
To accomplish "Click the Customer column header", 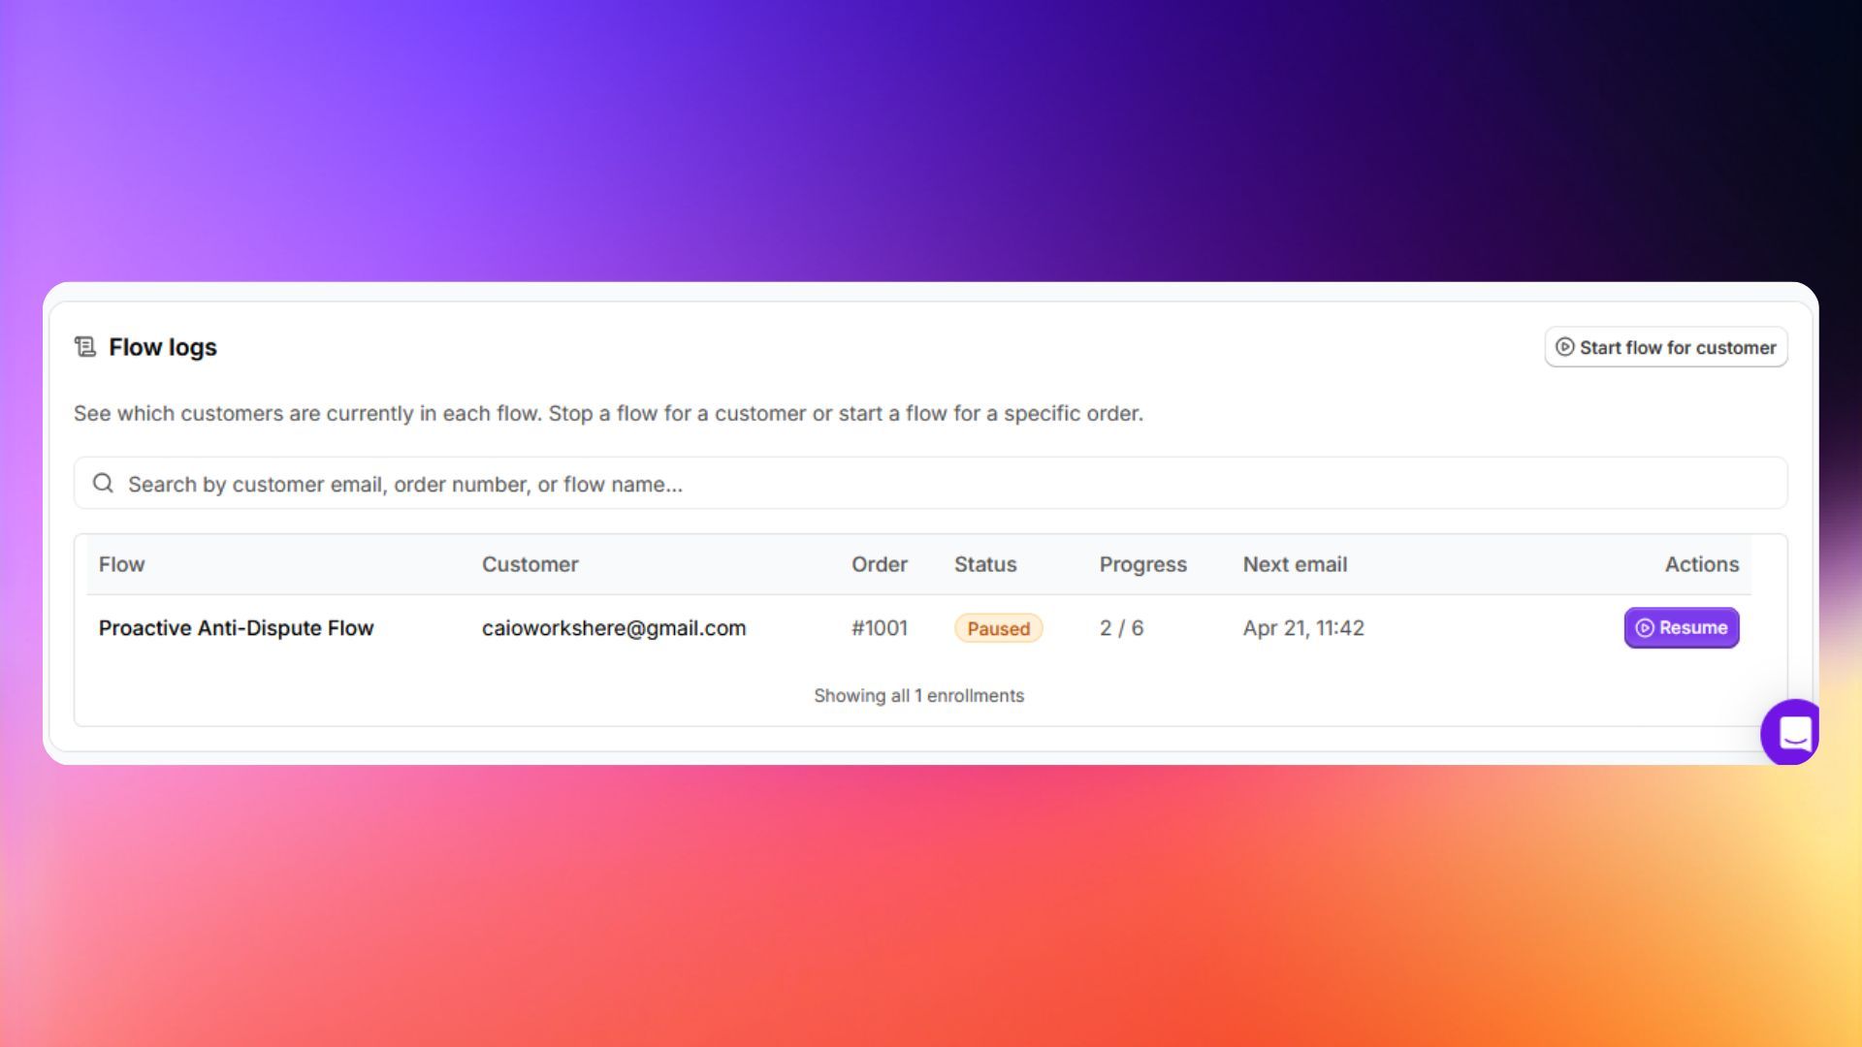I will coord(530,564).
